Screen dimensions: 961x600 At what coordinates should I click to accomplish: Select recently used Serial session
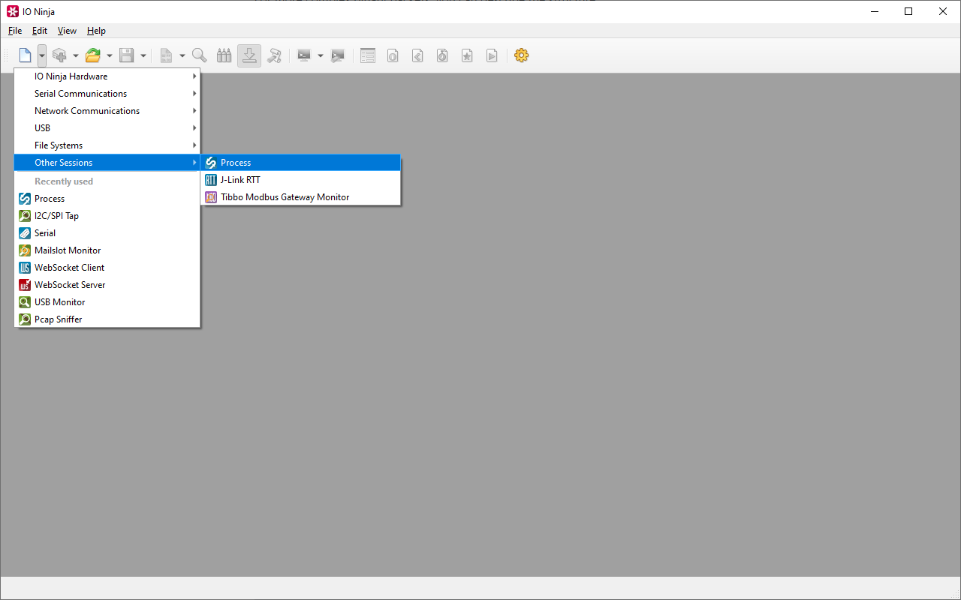coord(107,233)
